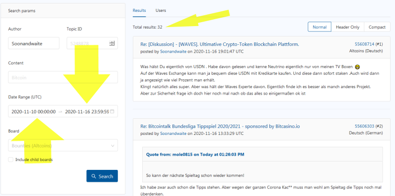
Task: Click the Deutsch (German) board label
Action: click(x=366, y=133)
